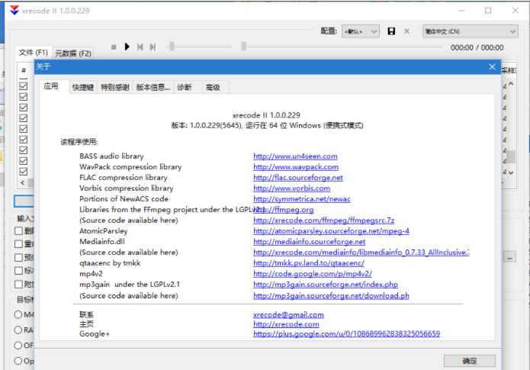Click the stop playback button

click(114, 47)
